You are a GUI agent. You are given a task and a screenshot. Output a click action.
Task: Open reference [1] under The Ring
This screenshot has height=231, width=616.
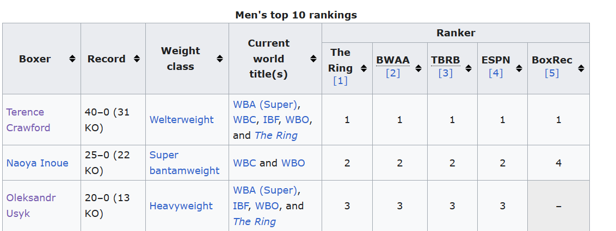[x=340, y=81]
